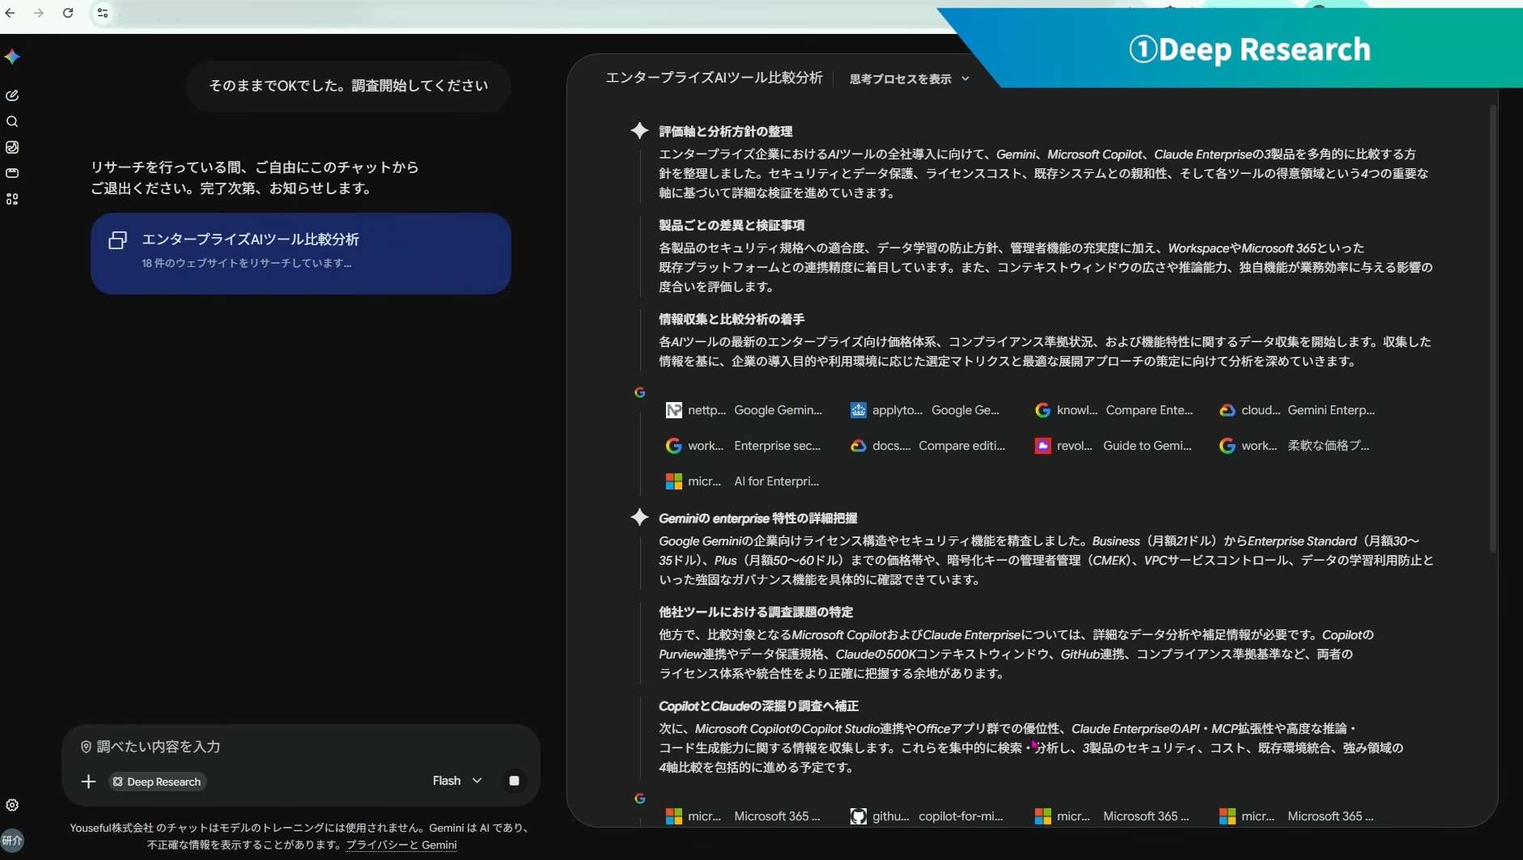
Task: Reload the page with refresh icon
Action: click(68, 13)
